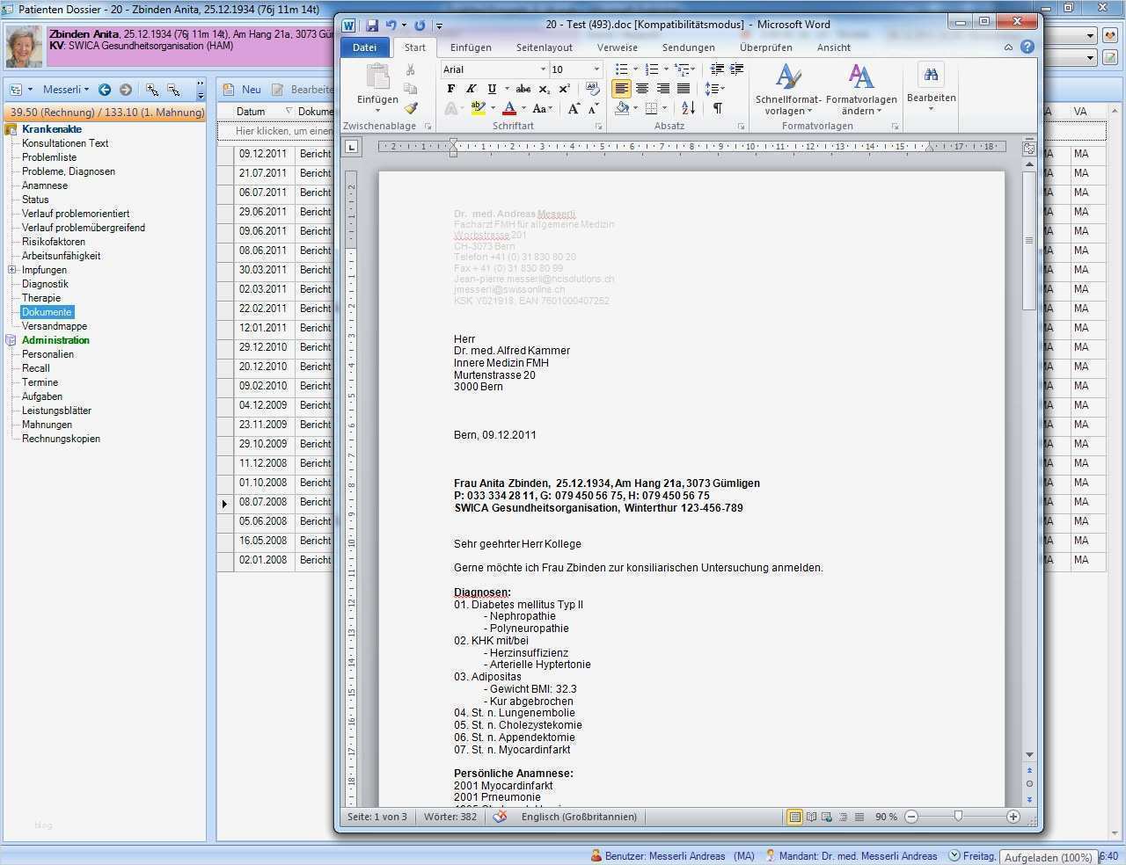Click the collapse-all tree icon in Patienten Dossier
Screen dimensions: 1126x865
[173, 90]
